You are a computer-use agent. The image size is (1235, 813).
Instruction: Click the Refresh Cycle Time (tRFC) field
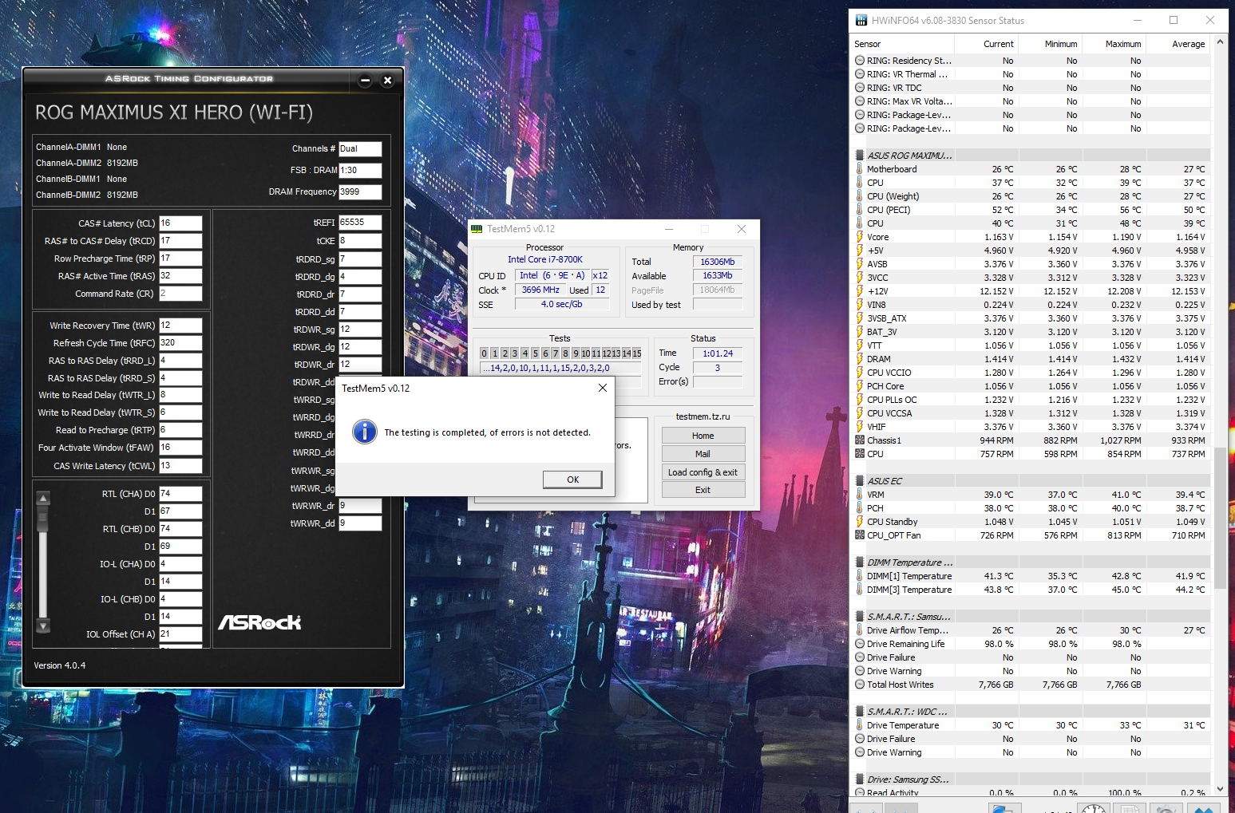tap(180, 343)
